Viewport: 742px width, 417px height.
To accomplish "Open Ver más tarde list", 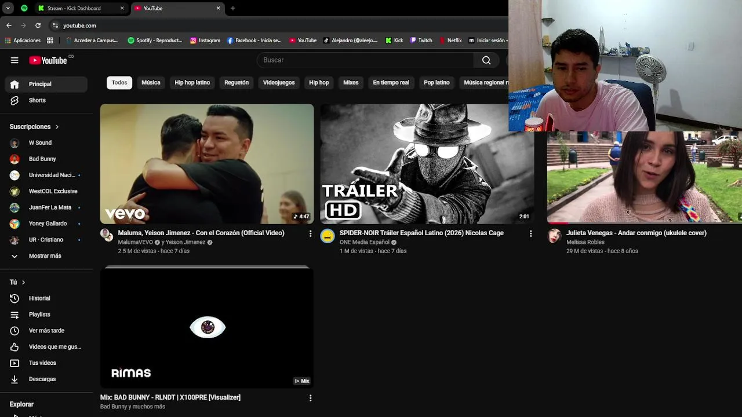I will tap(46, 331).
